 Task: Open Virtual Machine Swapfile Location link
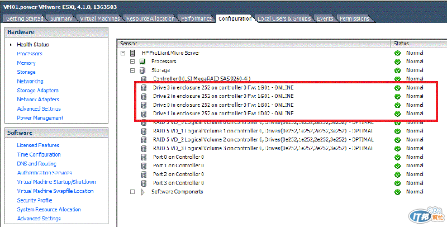[55, 191]
